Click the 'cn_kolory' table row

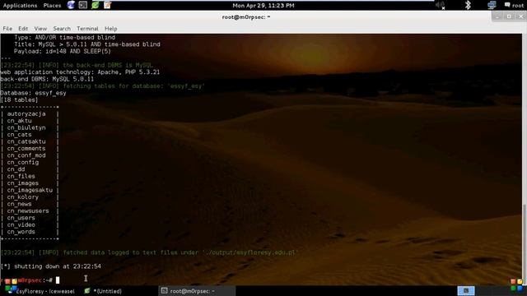23,197
